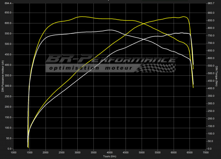
Task: Click the white torque curve peak near 4000 rpm
Action: (x=110, y=30)
